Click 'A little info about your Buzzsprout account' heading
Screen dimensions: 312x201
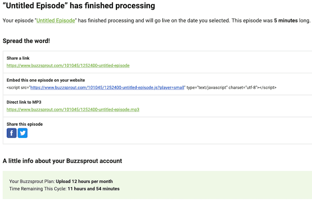[62, 161]
